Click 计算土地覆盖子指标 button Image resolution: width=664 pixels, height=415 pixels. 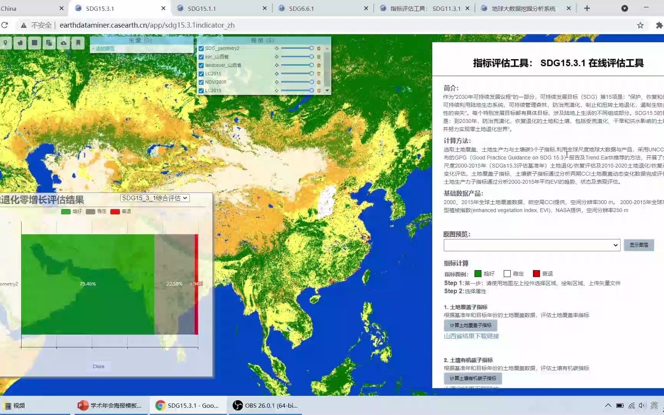click(x=471, y=325)
